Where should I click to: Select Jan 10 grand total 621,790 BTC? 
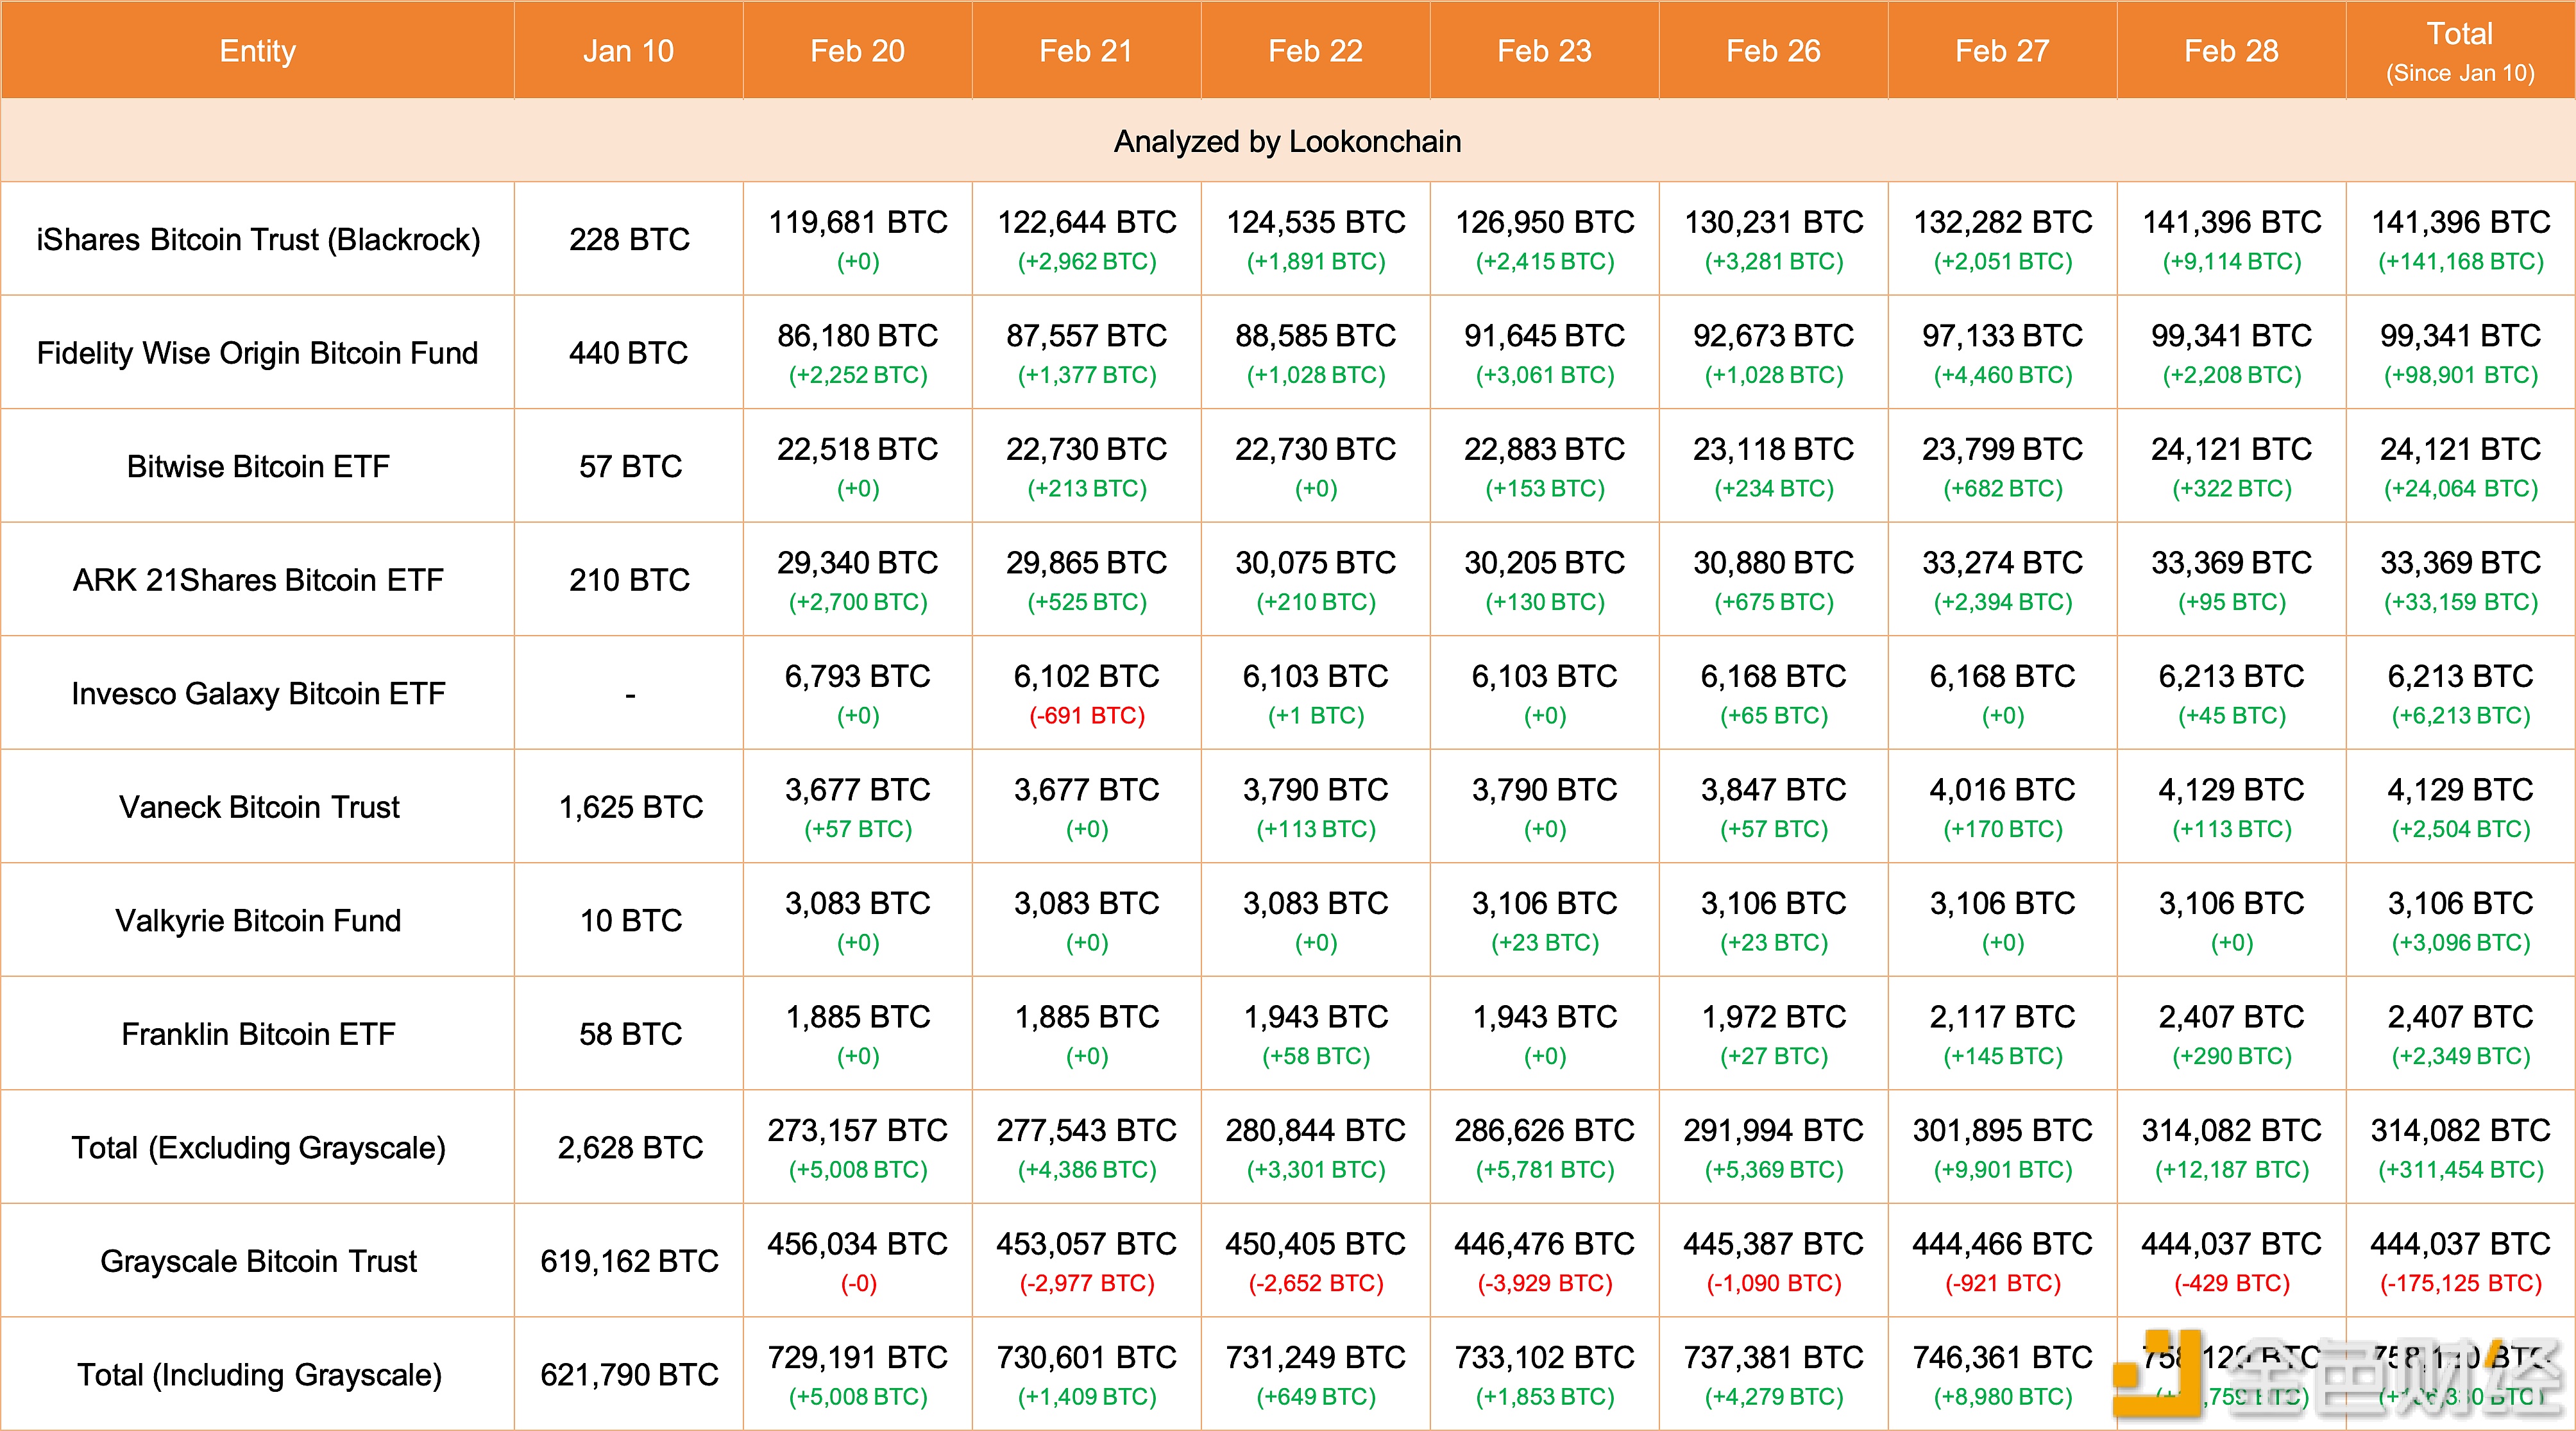coord(629,1375)
